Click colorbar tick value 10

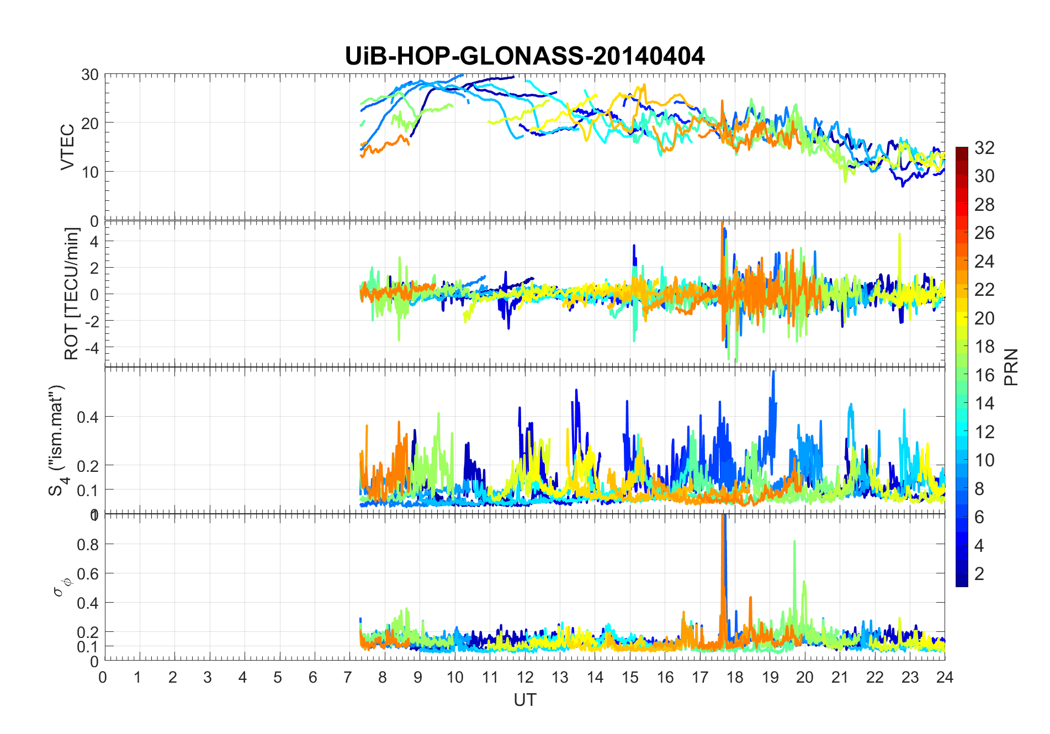(x=984, y=460)
